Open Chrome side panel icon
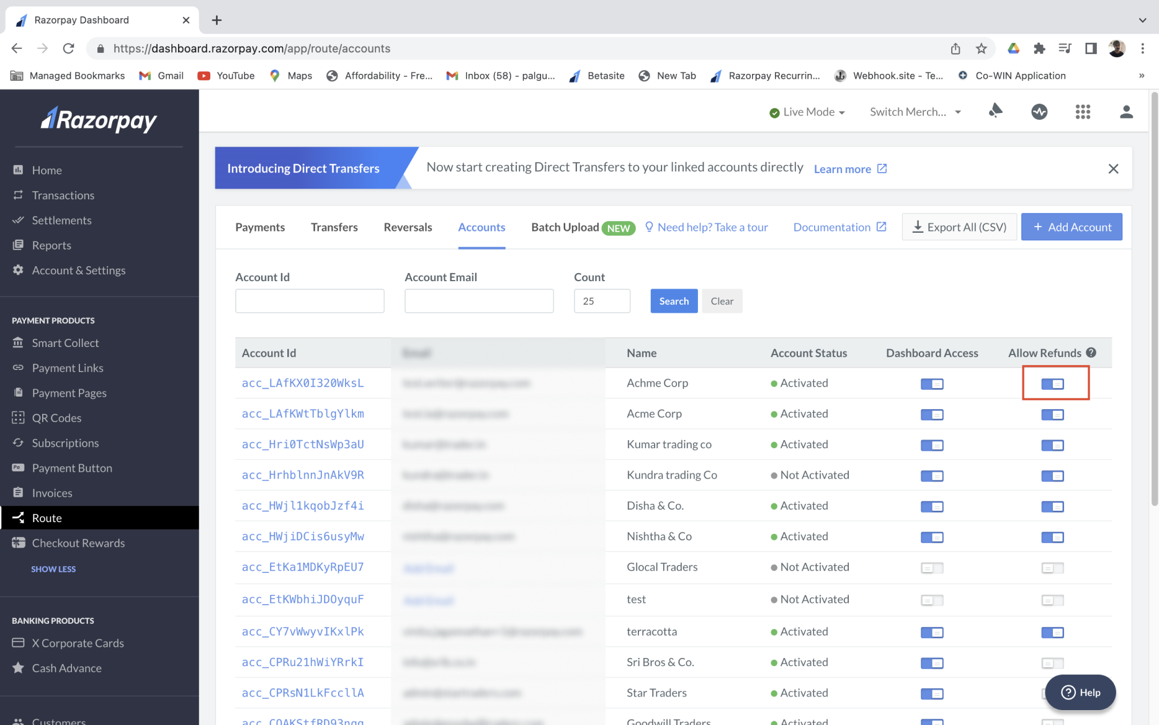Screen dimensions: 1159x725 tap(1091, 48)
